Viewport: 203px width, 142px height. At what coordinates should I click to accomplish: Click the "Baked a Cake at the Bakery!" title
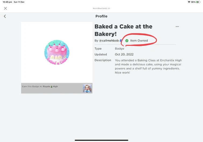click(123, 30)
